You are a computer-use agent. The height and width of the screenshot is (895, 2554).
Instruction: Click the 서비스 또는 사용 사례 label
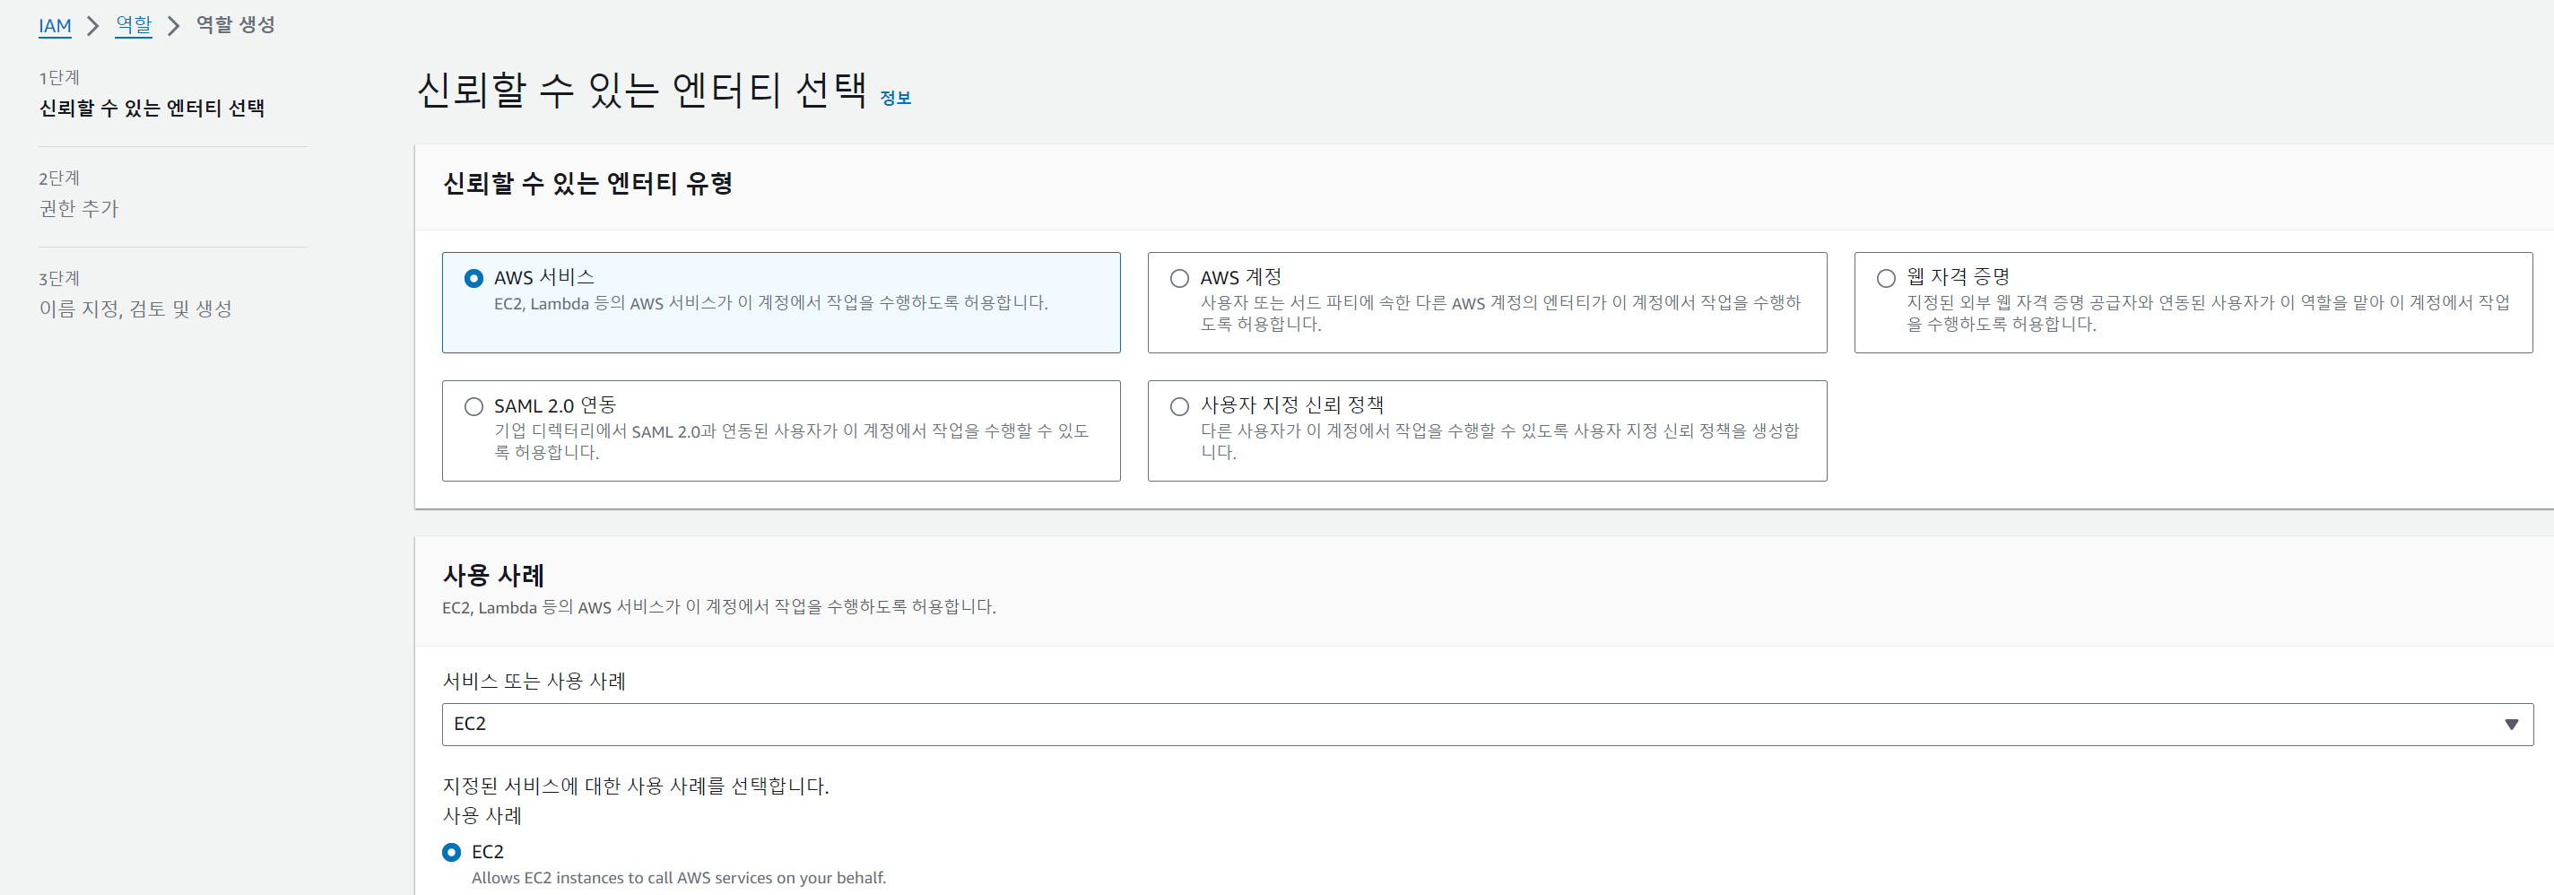[534, 681]
